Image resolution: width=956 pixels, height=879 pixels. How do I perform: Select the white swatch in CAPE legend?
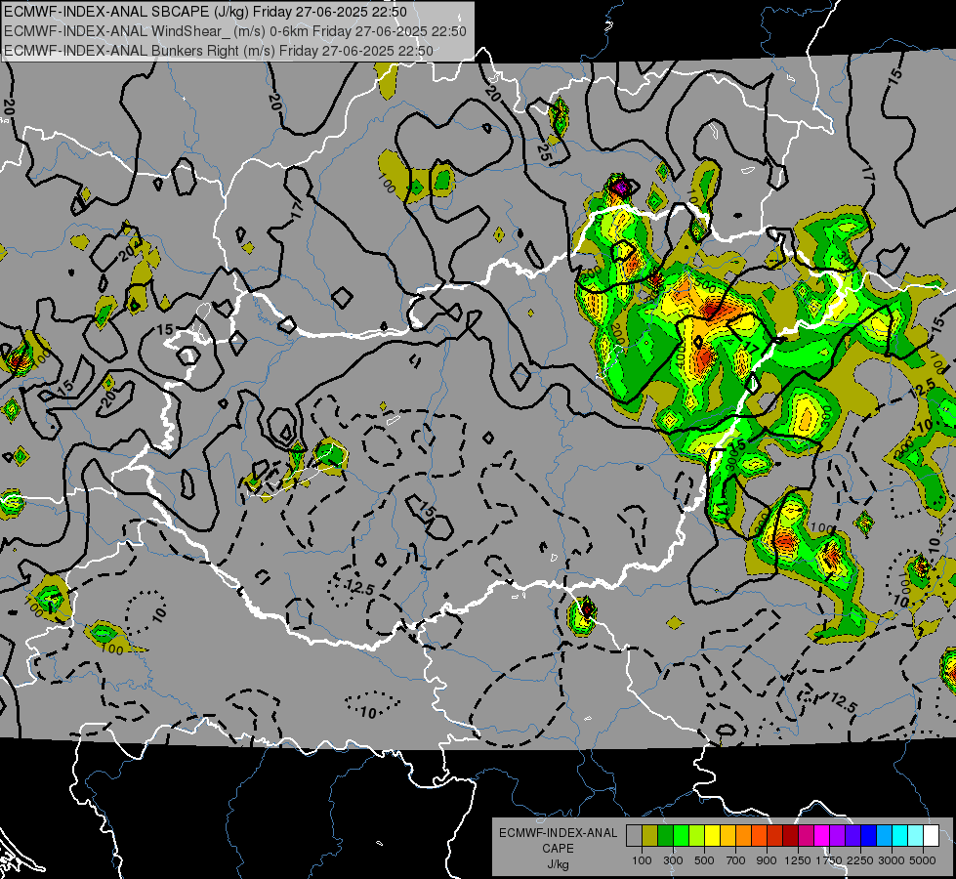pyautogui.click(x=931, y=835)
